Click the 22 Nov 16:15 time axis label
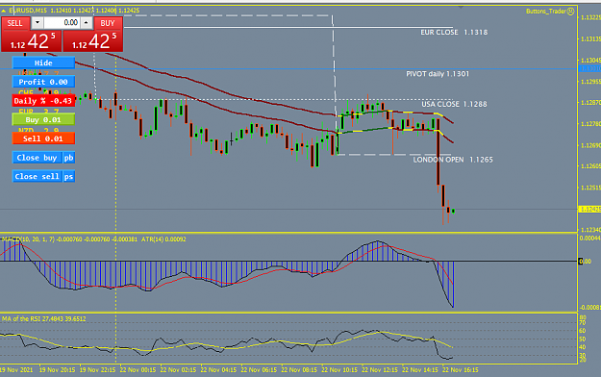This screenshot has height=377, width=601. click(x=460, y=370)
